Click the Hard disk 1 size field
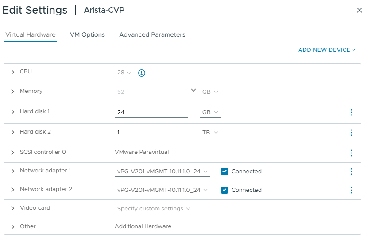The image size is (367, 241). 151,112
